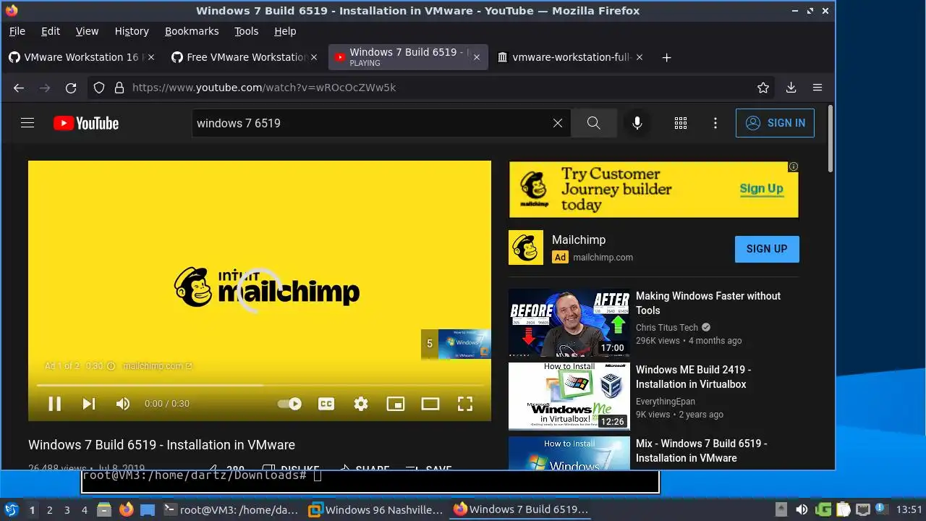This screenshot has width=926, height=521.
Task: Reload the current page
Action: click(71, 88)
